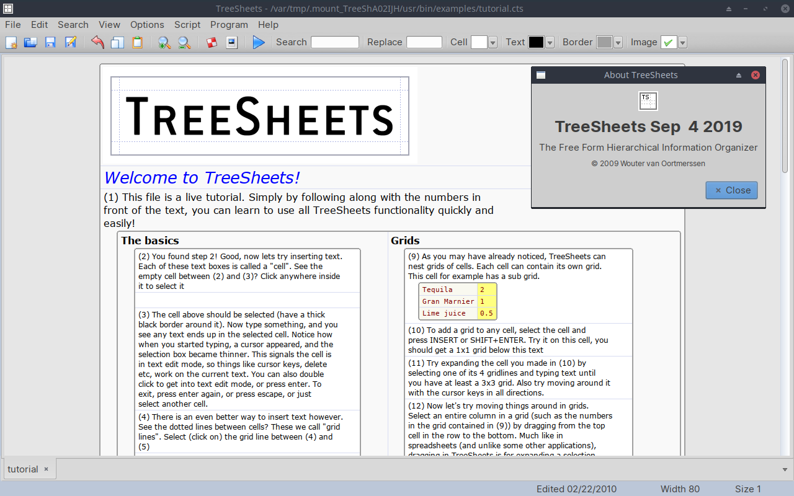The image size is (794, 496).
Task: Open the View menu
Action: tap(109, 25)
